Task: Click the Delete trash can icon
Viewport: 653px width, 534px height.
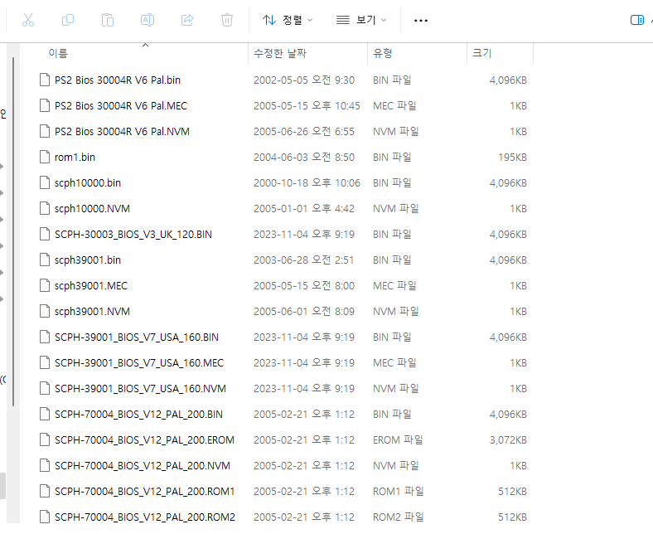Action: coord(227,20)
